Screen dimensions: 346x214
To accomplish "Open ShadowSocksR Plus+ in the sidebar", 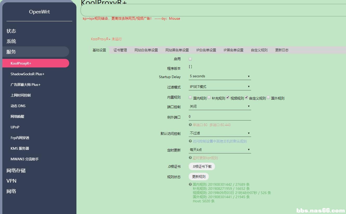I will [x=28, y=74].
